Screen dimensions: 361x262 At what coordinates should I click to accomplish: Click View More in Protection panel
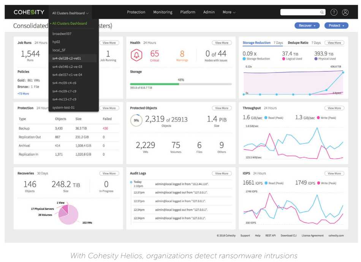109,108
